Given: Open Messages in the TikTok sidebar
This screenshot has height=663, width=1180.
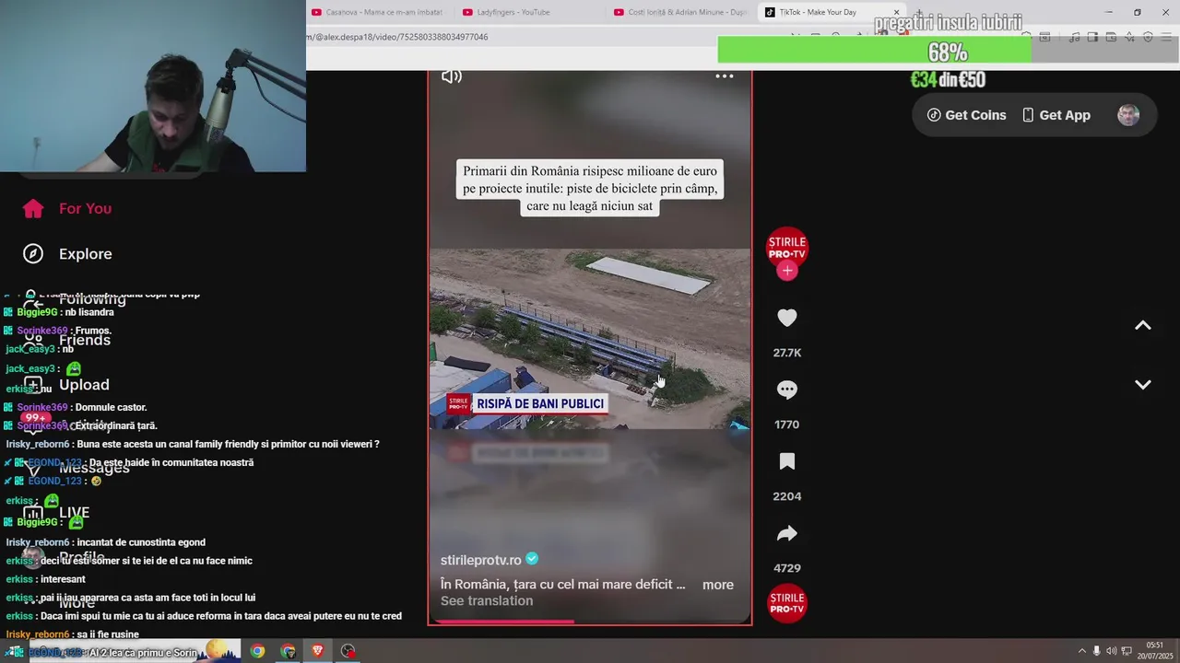Looking at the screenshot, I should tap(94, 469).
